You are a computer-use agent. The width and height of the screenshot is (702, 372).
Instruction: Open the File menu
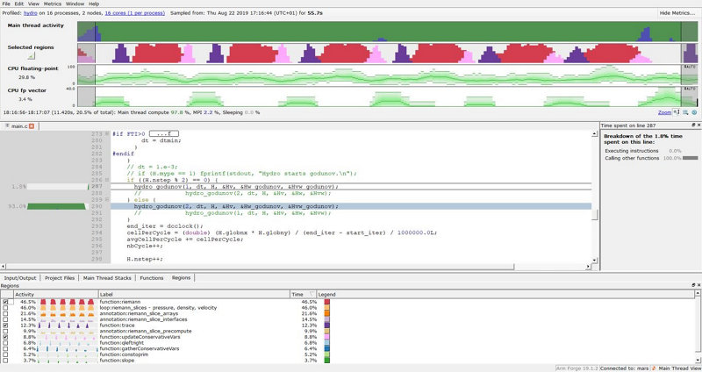click(6, 4)
